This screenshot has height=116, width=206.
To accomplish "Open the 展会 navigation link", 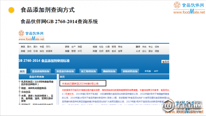I will pos(151,51).
